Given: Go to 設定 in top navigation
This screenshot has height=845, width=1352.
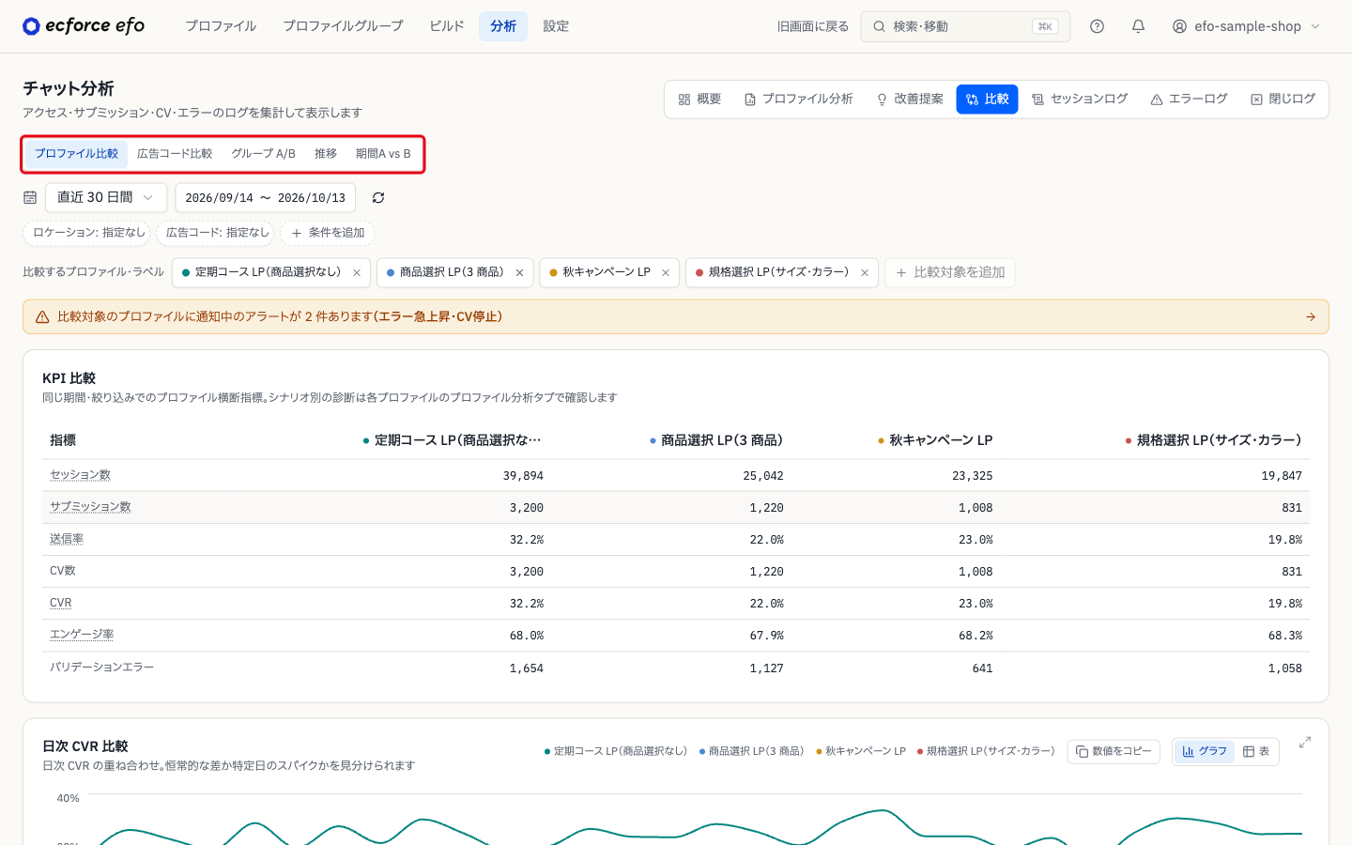Looking at the screenshot, I should (x=556, y=26).
